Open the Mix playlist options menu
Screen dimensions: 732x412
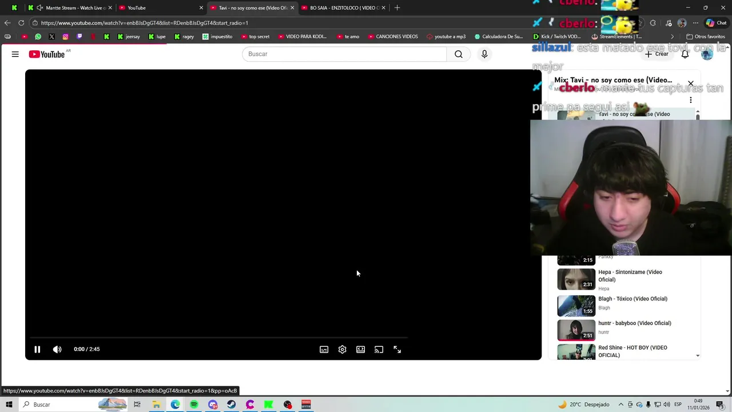[x=691, y=100]
